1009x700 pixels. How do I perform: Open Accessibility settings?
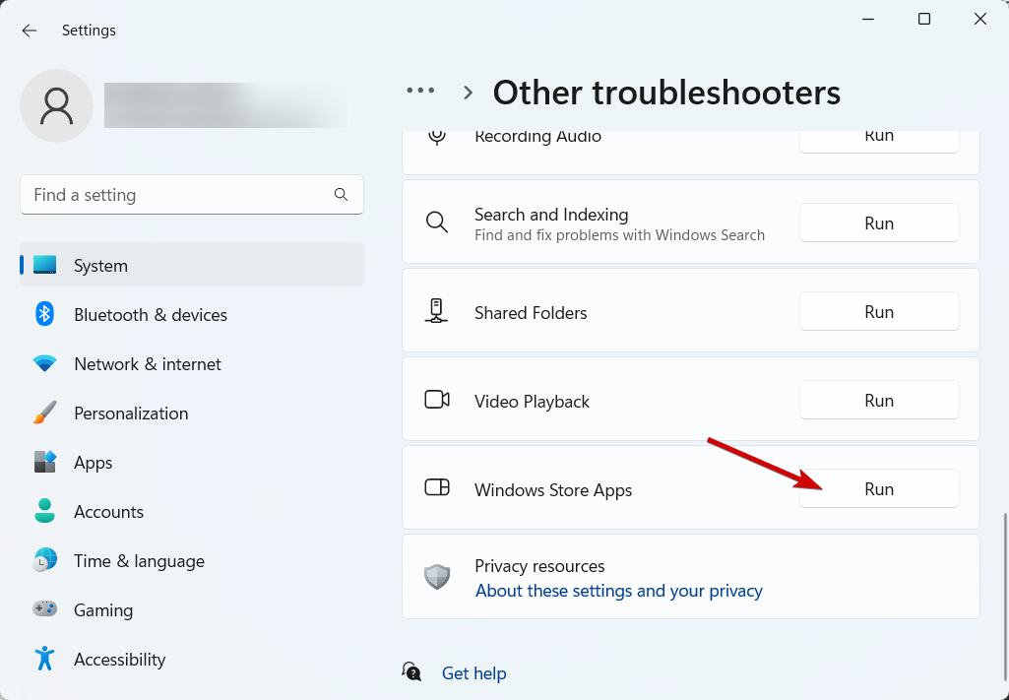[192, 659]
